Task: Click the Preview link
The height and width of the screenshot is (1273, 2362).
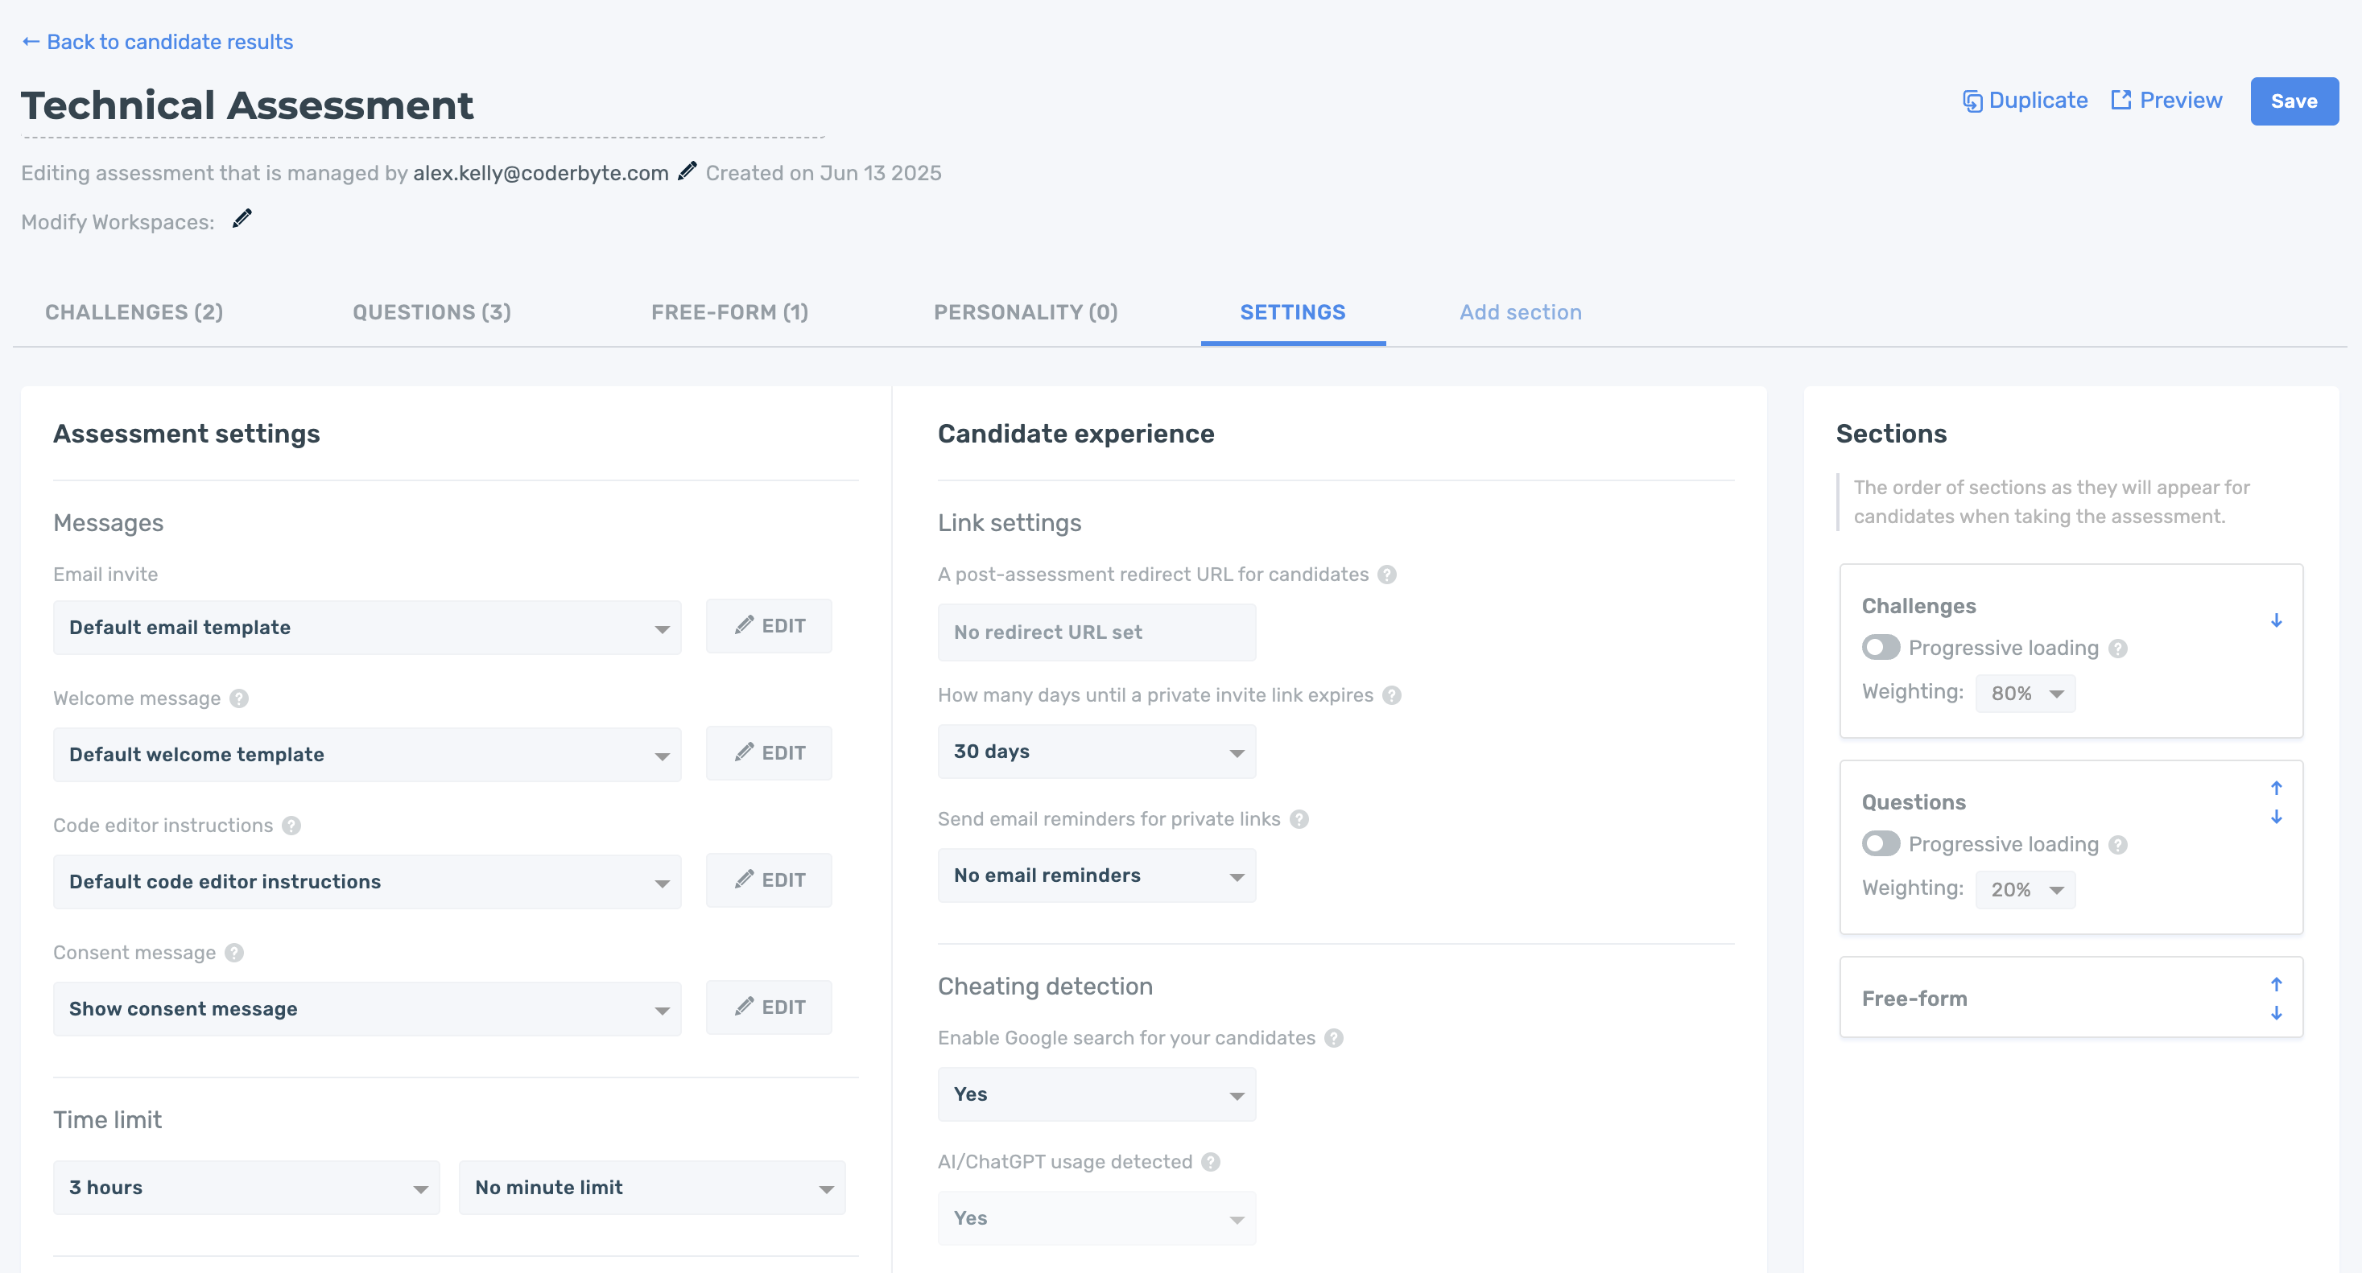Action: click(2166, 101)
